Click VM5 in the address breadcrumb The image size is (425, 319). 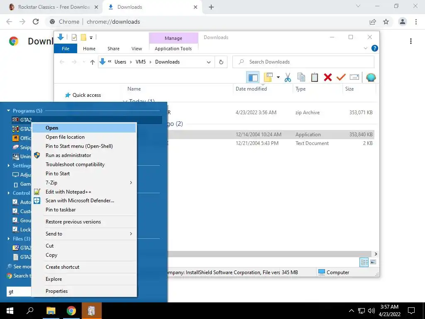tap(141, 62)
